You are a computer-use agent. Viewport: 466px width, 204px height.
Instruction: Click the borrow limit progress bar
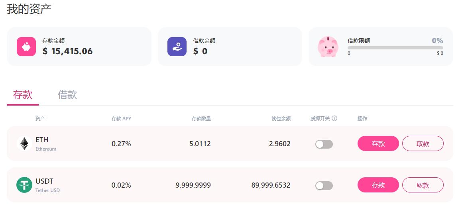coord(395,48)
